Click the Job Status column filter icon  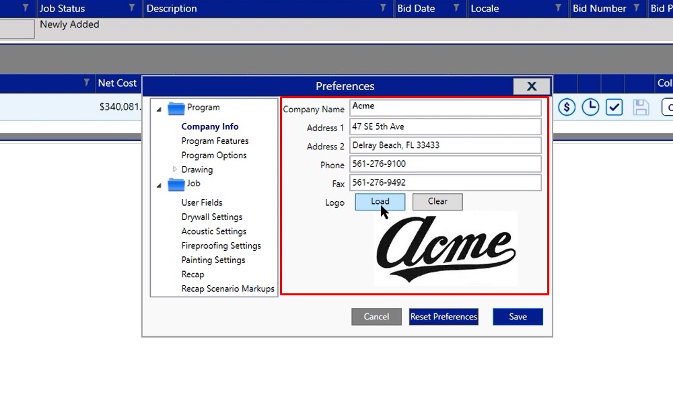pos(132,8)
